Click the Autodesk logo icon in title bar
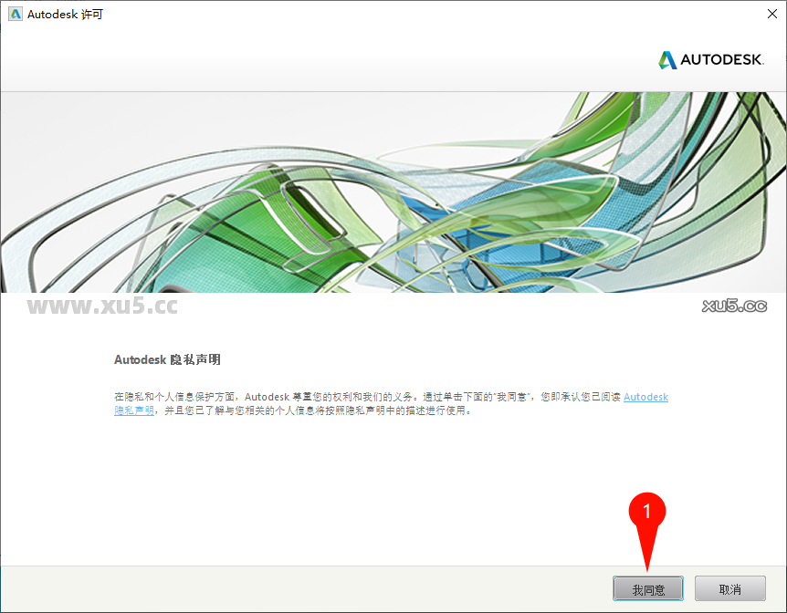Image resolution: width=787 pixels, height=613 pixels. pyautogui.click(x=15, y=14)
